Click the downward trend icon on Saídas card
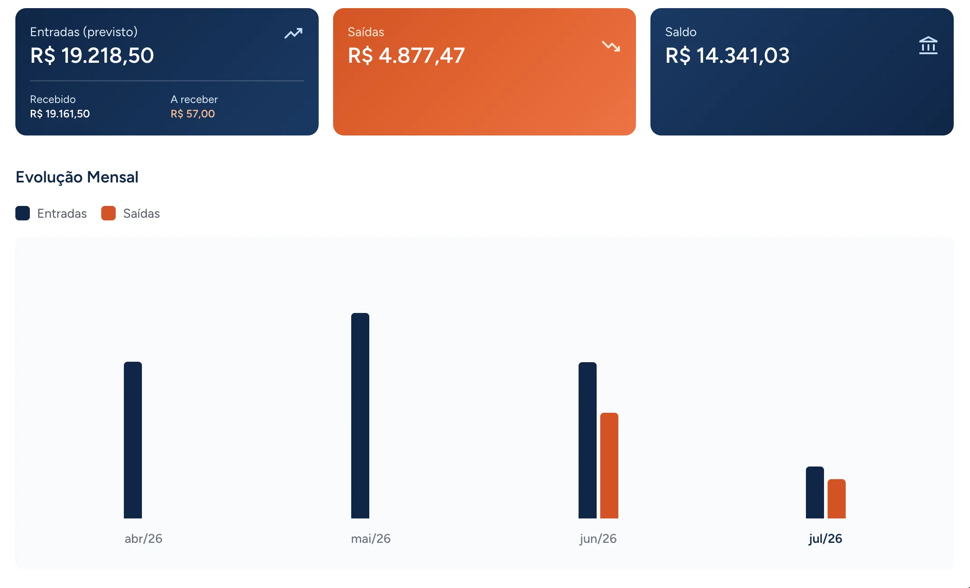The height and width of the screenshot is (588, 970). pyautogui.click(x=611, y=46)
